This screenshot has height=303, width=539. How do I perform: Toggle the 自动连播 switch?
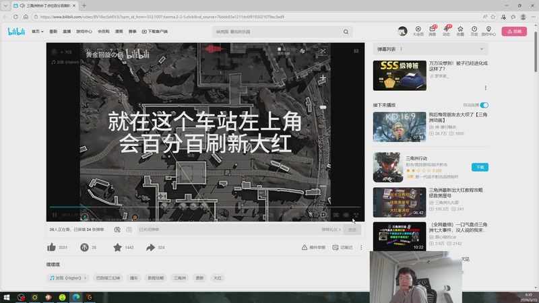click(x=484, y=105)
